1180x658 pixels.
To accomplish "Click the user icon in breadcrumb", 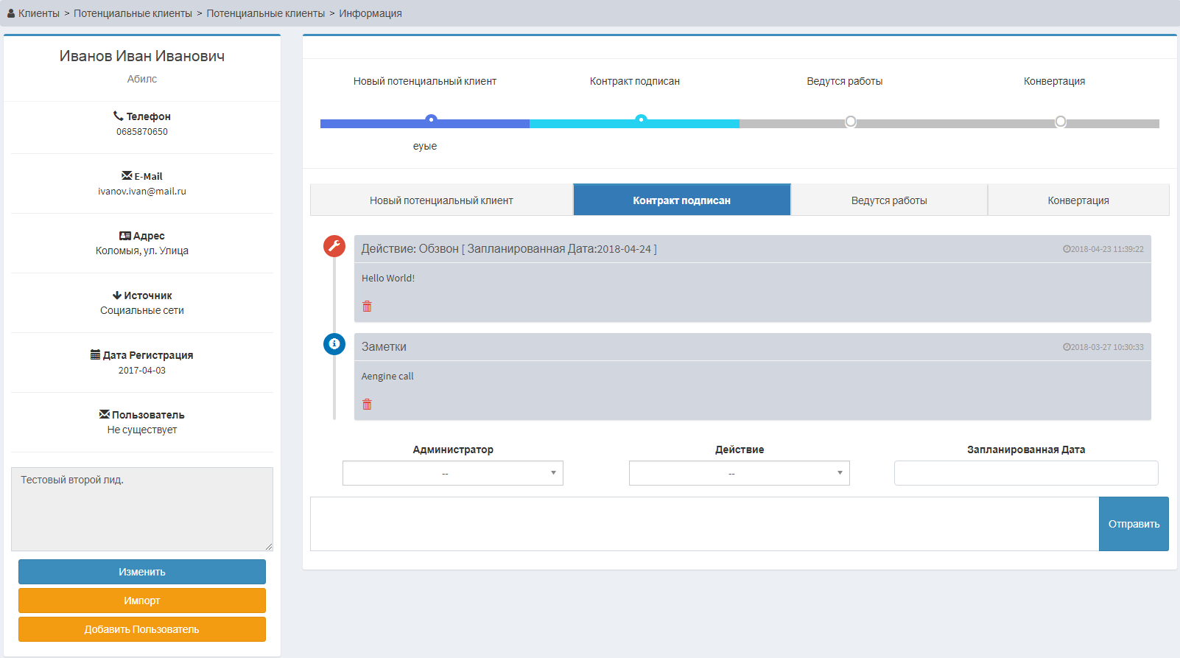I will pos(11,13).
